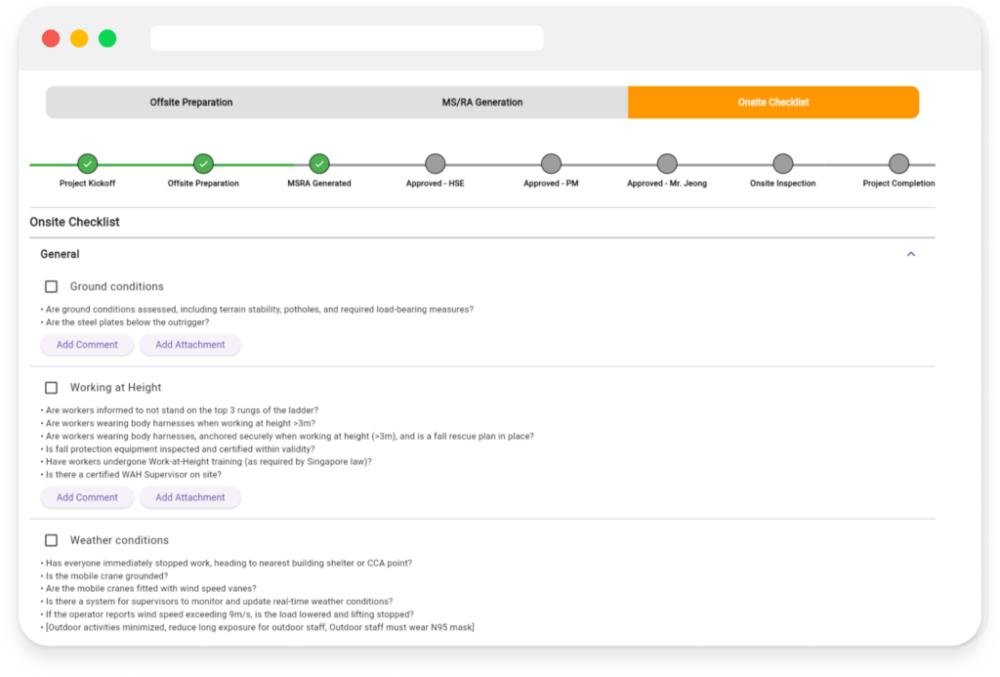Select the Onsite Checklist tab
The width and height of the screenshot is (1000, 677).
pyautogui.click(x=773, y=103)
